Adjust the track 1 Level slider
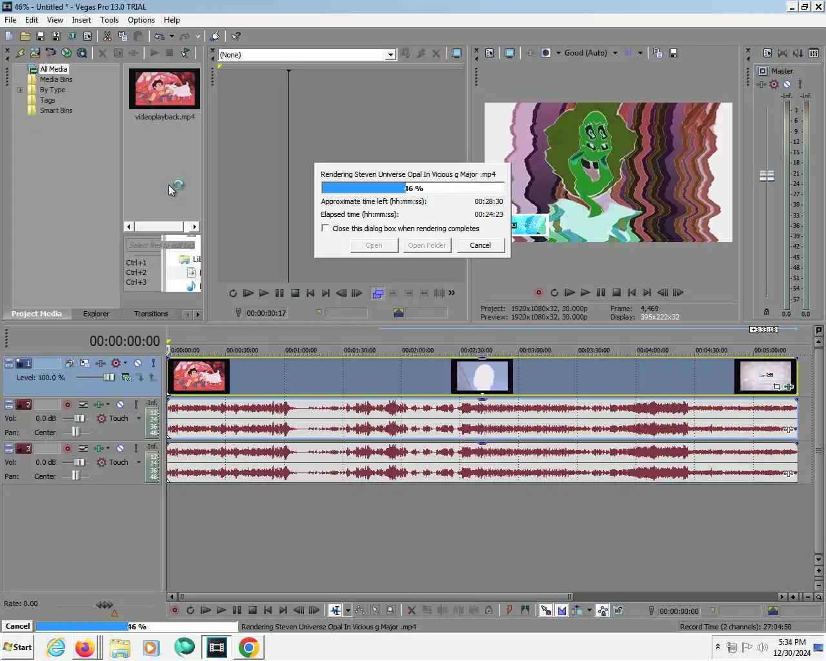The width and height of the screenshot is (826, 661). point(108,378)
